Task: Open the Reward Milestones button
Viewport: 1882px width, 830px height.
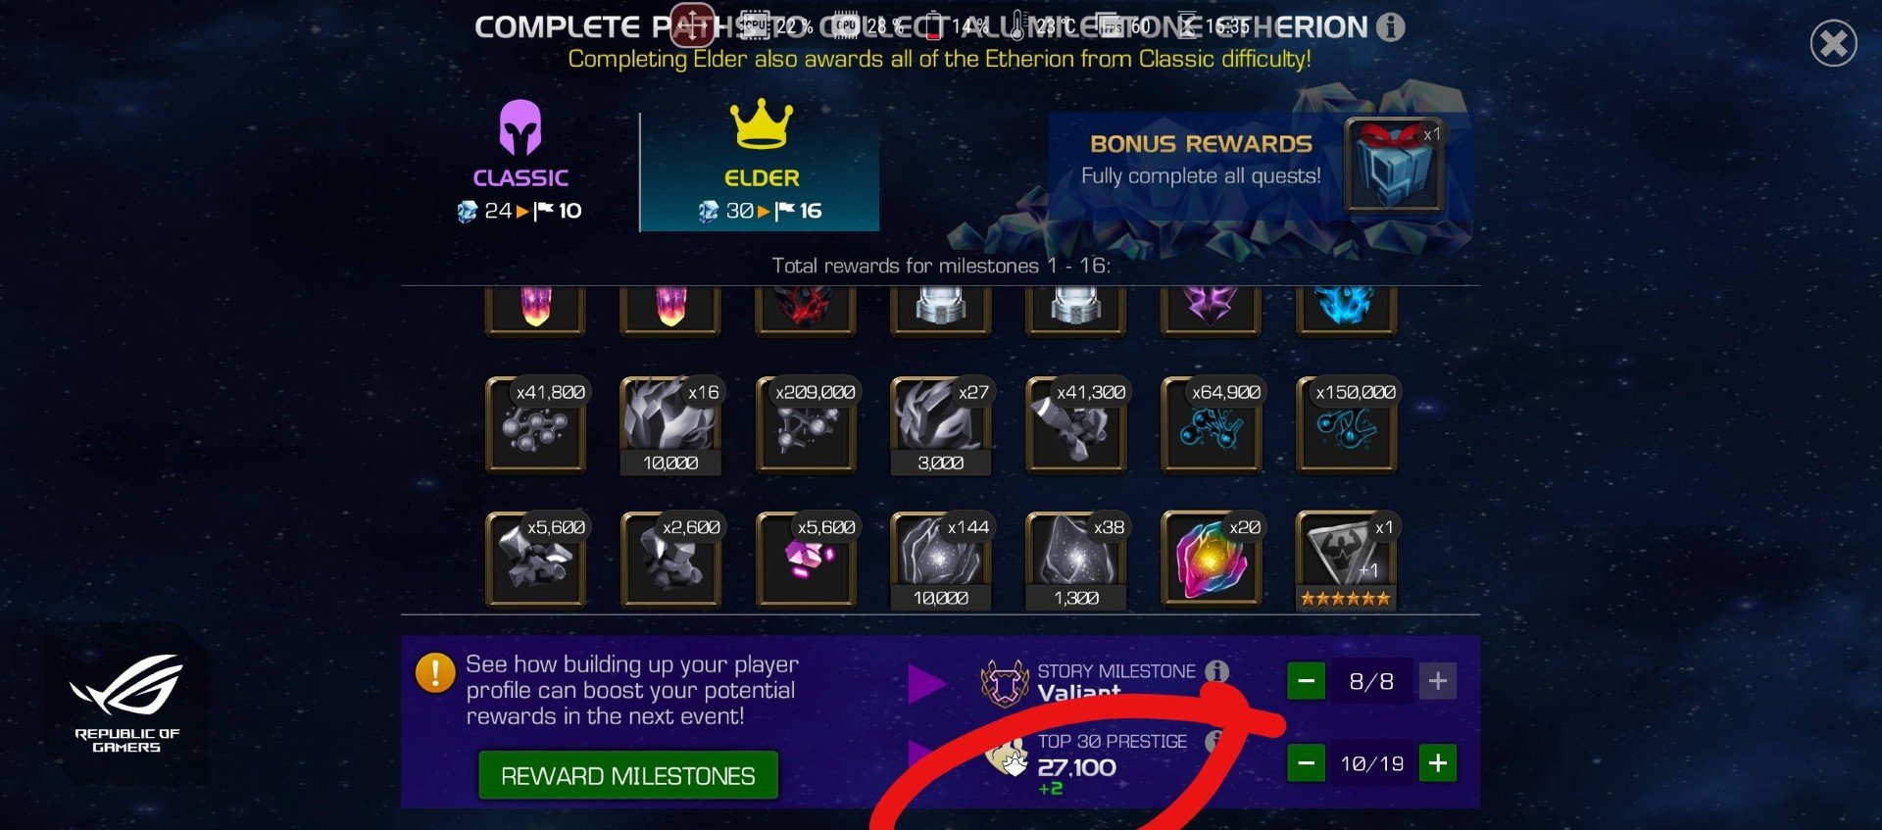Action: [x=628, y=776]
